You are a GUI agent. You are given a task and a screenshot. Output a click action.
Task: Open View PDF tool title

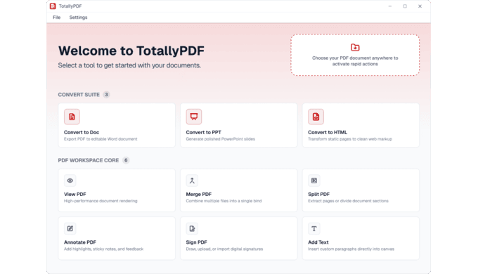click(x=75, y=194)
